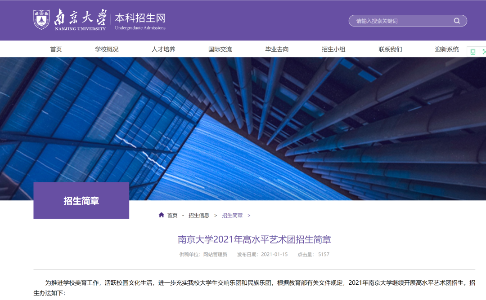Expand the 人才培养 menu
The image size is (486, 300).
163,49
